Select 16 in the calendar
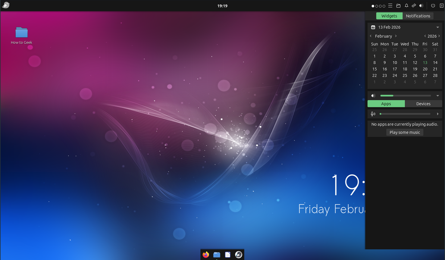Viewport: 445px width, 260px height. click(385, 69)
